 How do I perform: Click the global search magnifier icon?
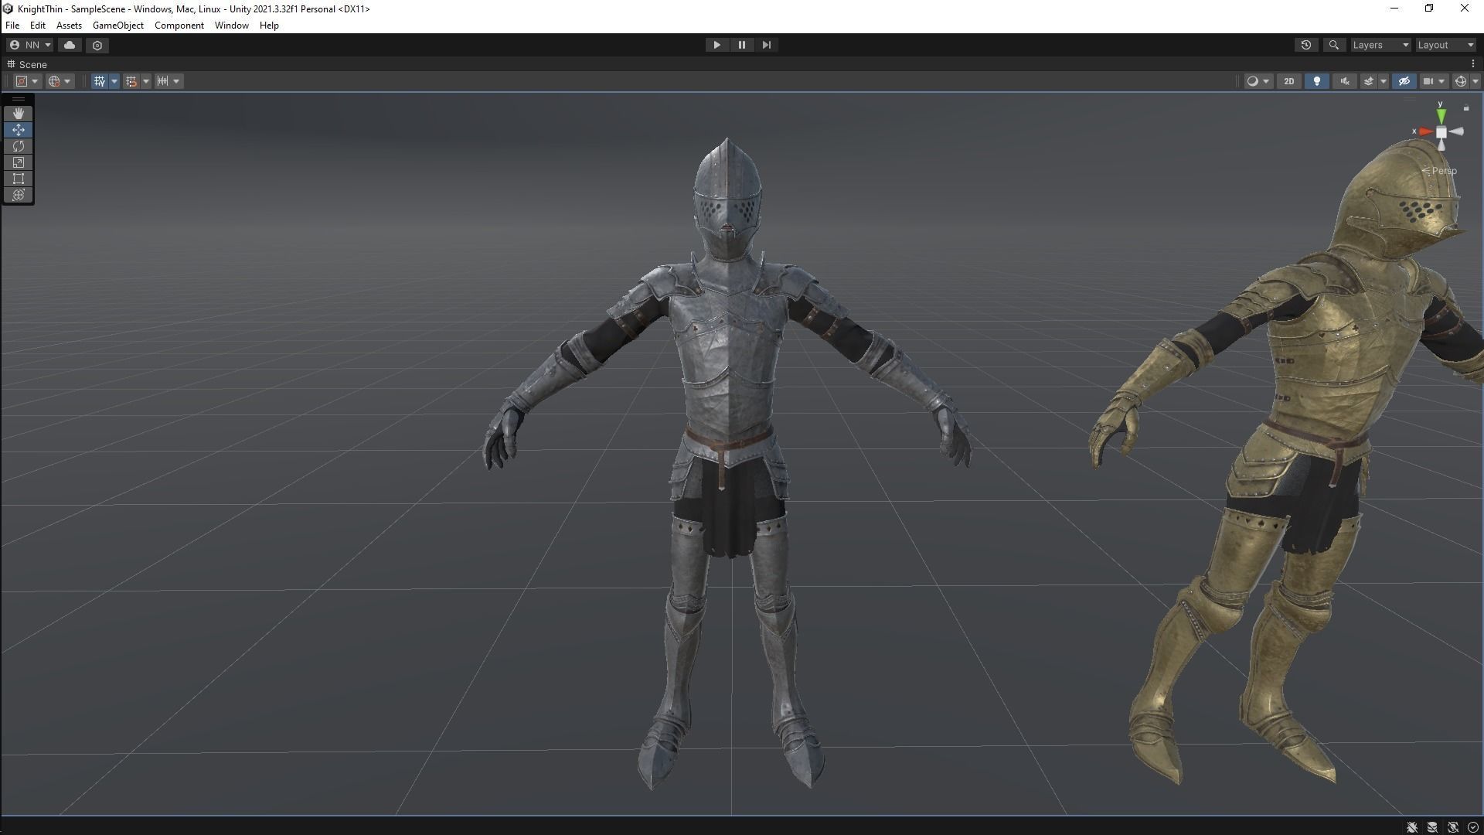point(1333,45)
